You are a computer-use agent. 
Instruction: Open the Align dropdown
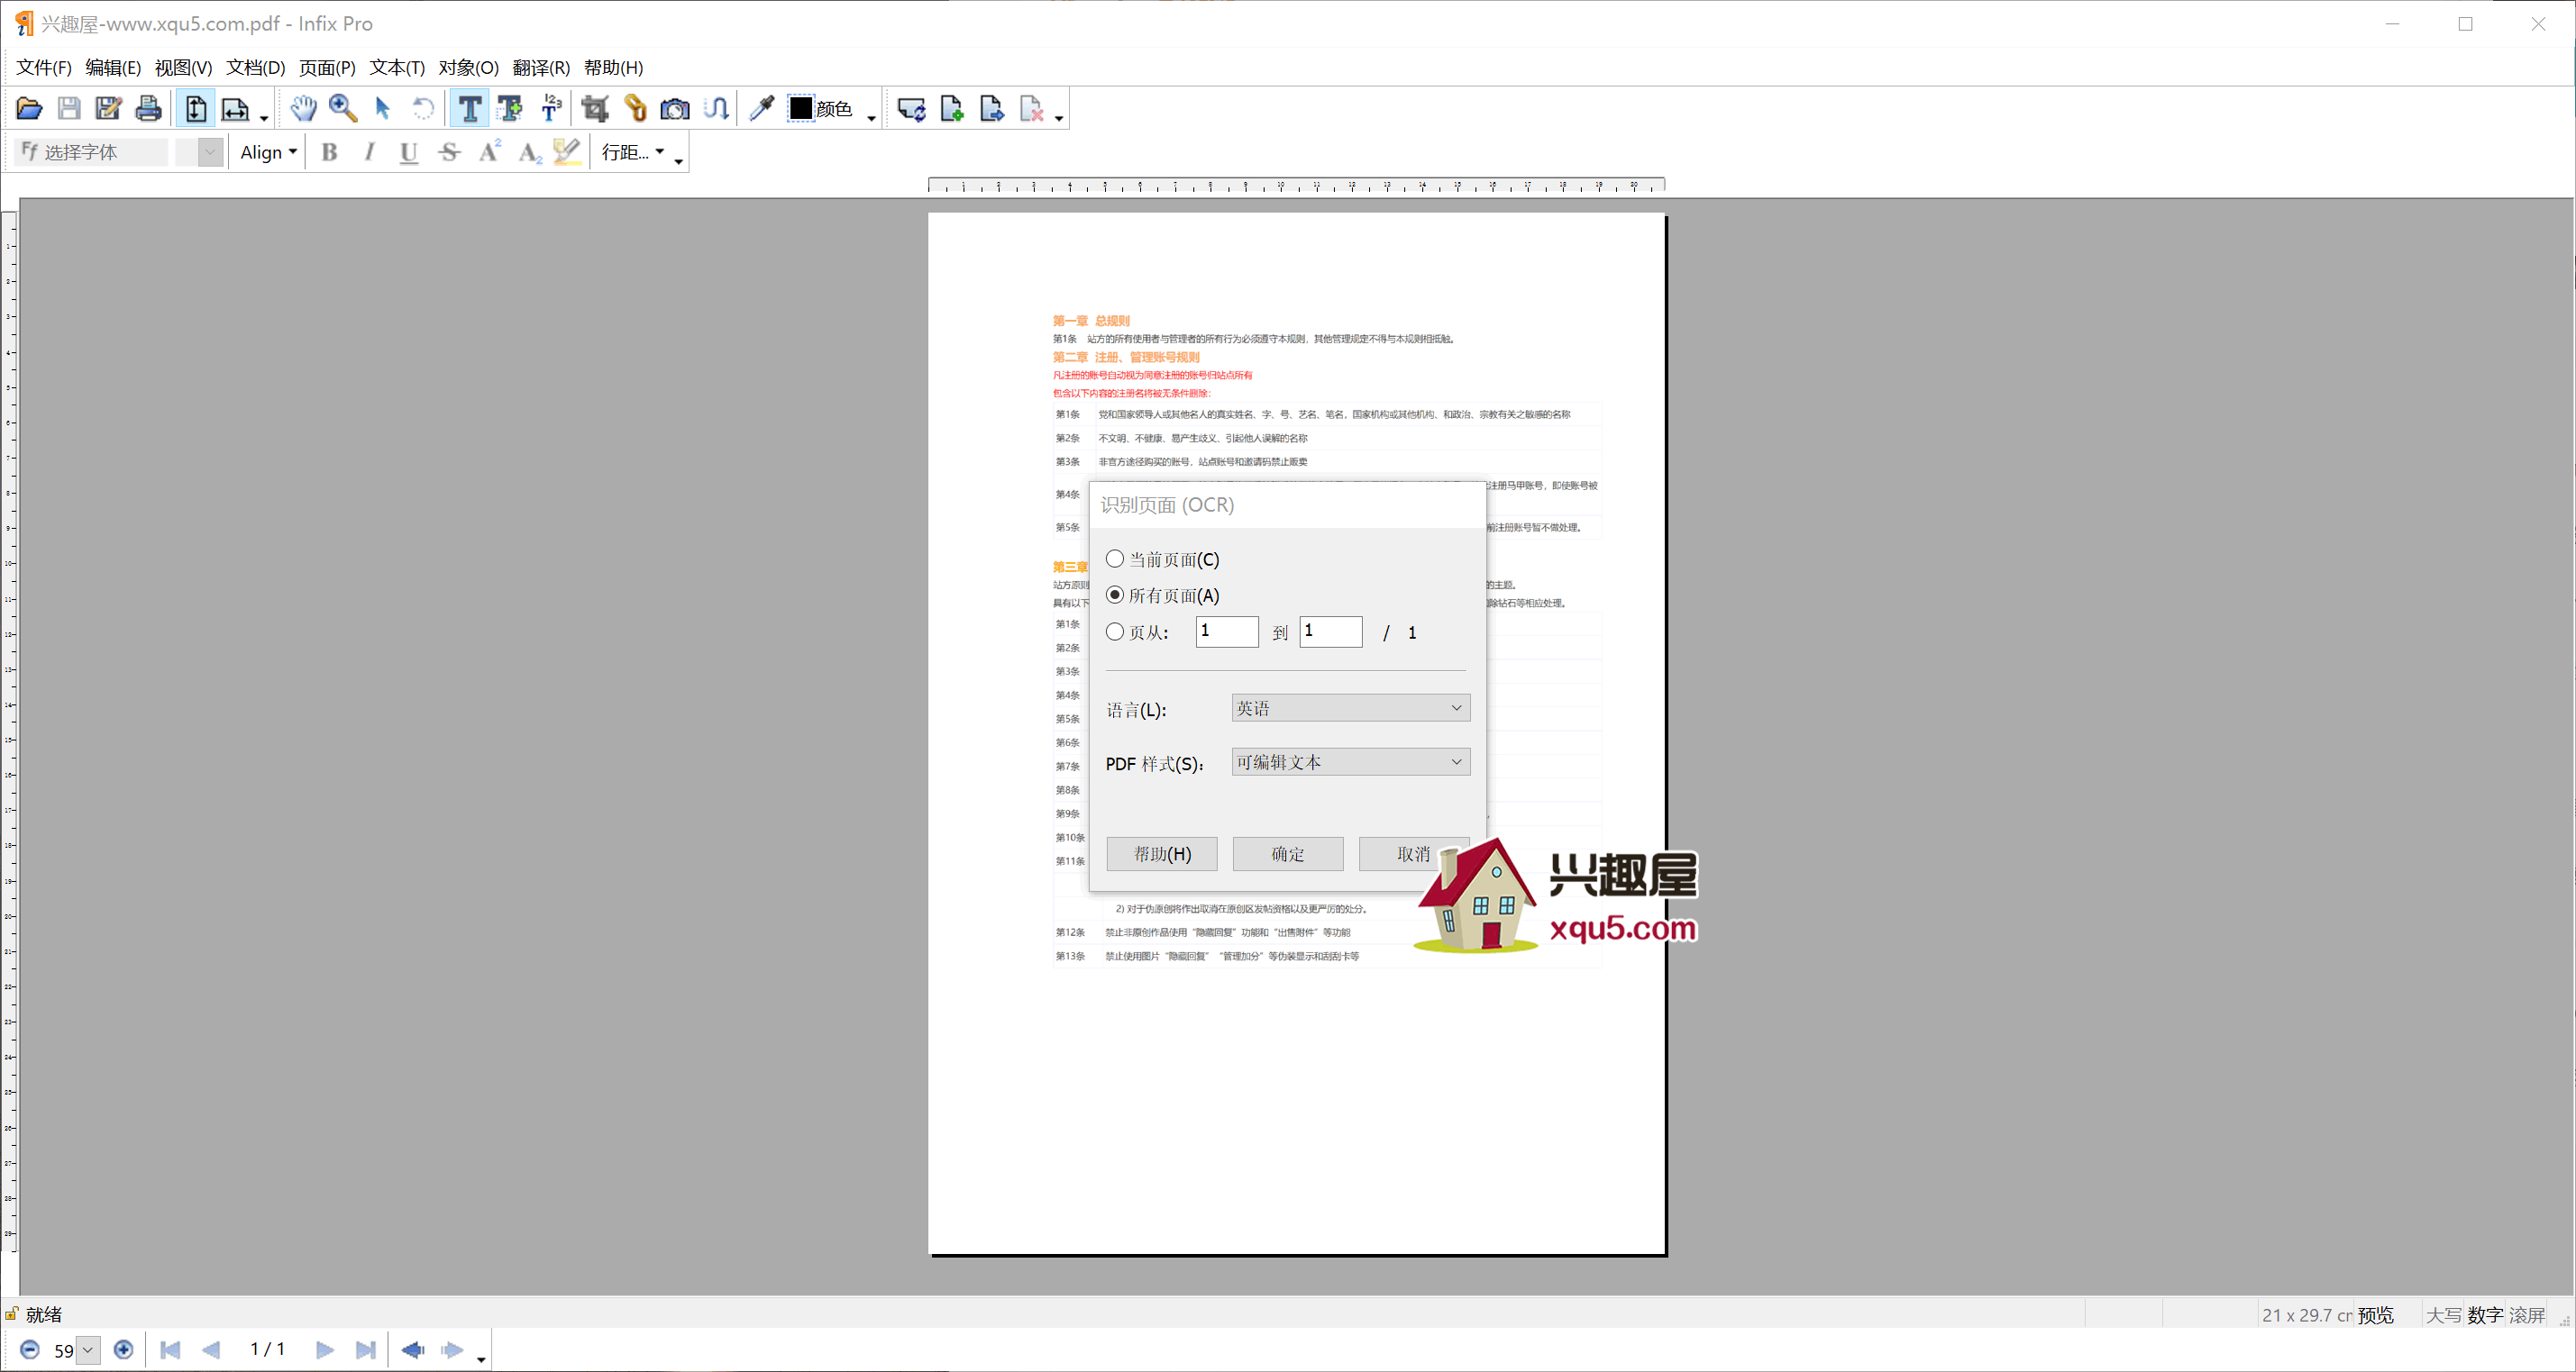click(x=268, y=152)
